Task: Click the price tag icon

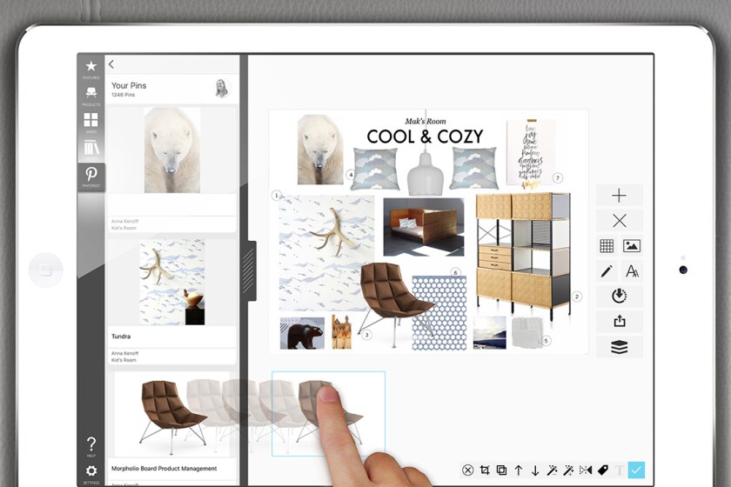Action: click(x=602, y=470)
